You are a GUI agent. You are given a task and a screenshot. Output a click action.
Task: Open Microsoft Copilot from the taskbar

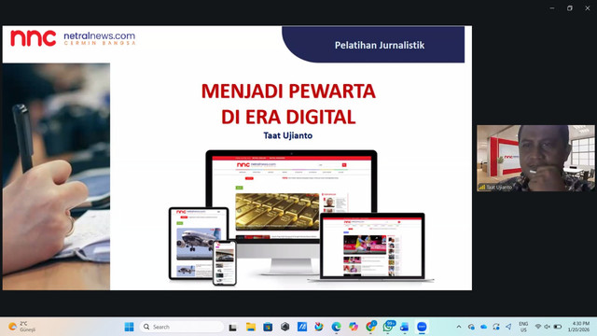(x=354, y=327)
